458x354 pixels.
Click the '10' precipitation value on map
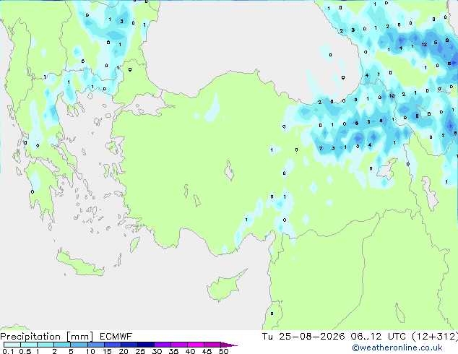click(392, 95)
